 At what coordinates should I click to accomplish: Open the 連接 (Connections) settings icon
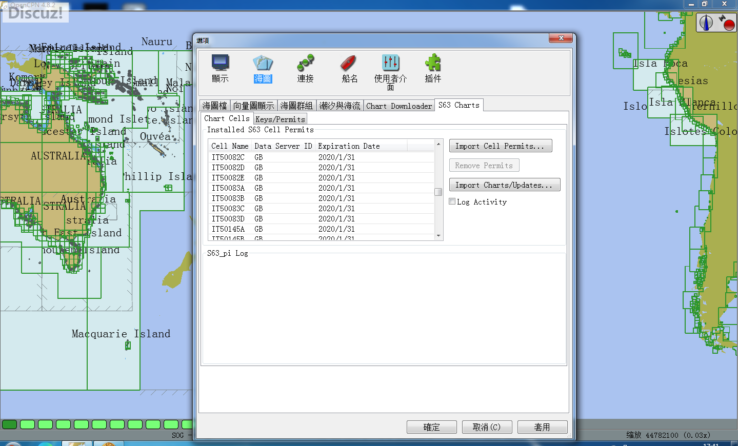click(305, 68)
